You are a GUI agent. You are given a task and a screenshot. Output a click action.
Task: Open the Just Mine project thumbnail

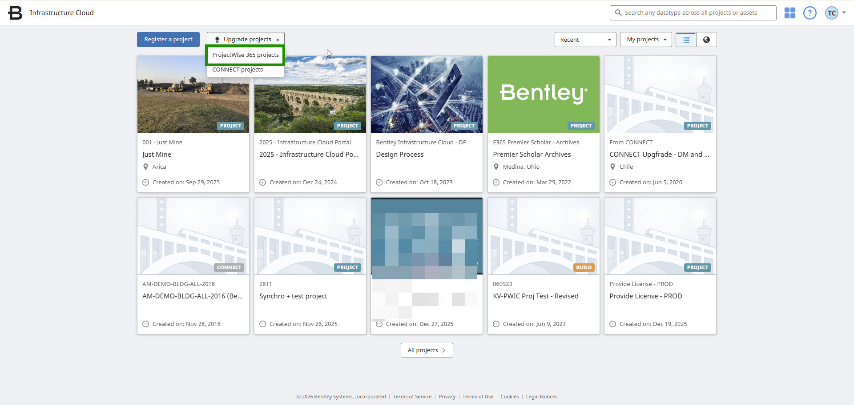pos(193,94)
